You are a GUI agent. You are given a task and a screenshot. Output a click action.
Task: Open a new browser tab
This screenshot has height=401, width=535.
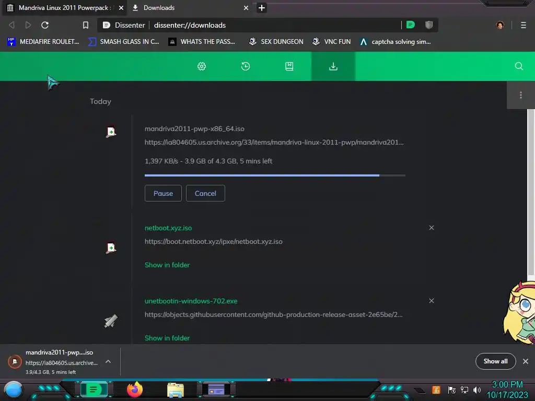262,7
